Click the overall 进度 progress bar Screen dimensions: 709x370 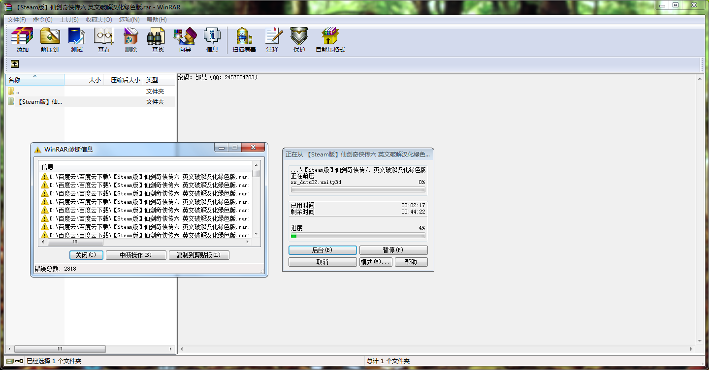tap(358, 236)
